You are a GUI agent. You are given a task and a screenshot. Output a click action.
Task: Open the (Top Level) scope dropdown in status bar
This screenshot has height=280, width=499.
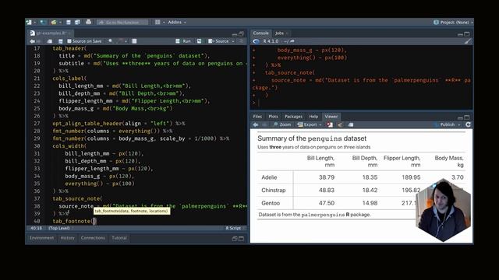61,228
